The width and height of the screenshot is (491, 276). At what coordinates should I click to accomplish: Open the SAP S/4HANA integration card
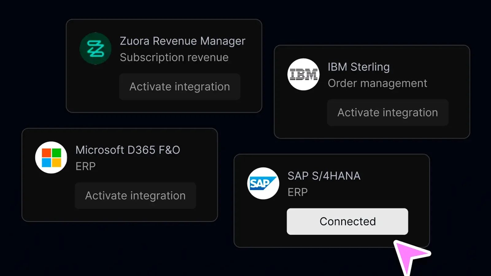tap(332, 201)
